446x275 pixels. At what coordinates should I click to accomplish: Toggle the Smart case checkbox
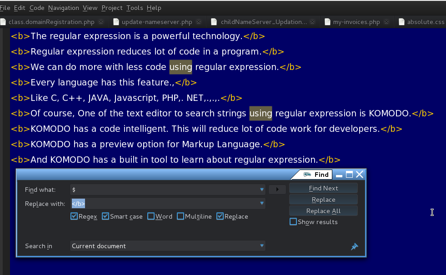coord(105,216)
